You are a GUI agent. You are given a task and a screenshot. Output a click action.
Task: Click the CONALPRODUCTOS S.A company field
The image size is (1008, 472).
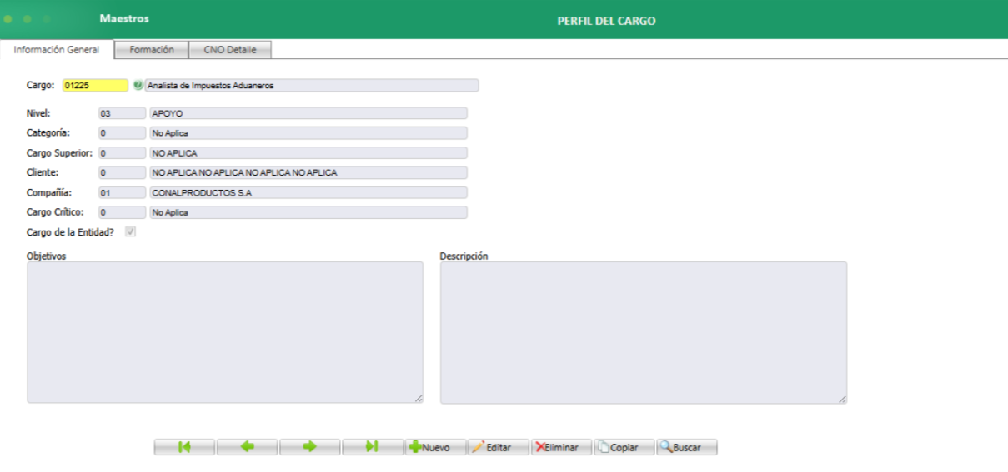[x=308, y=192]
